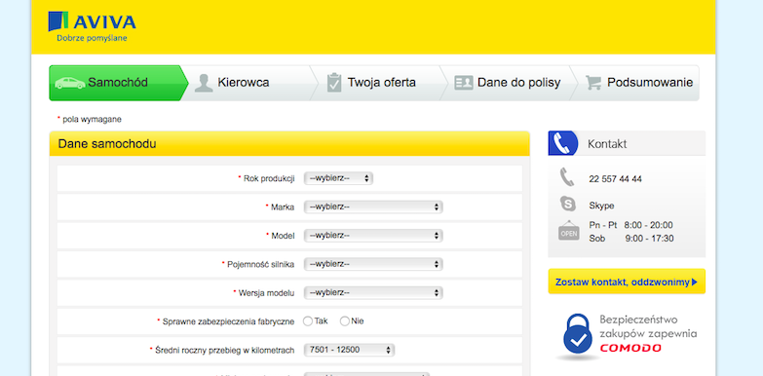Click the Sob 9:00 - 17:30 hours
This screenshot has height=376, width=763.
(x=631, y=239)
